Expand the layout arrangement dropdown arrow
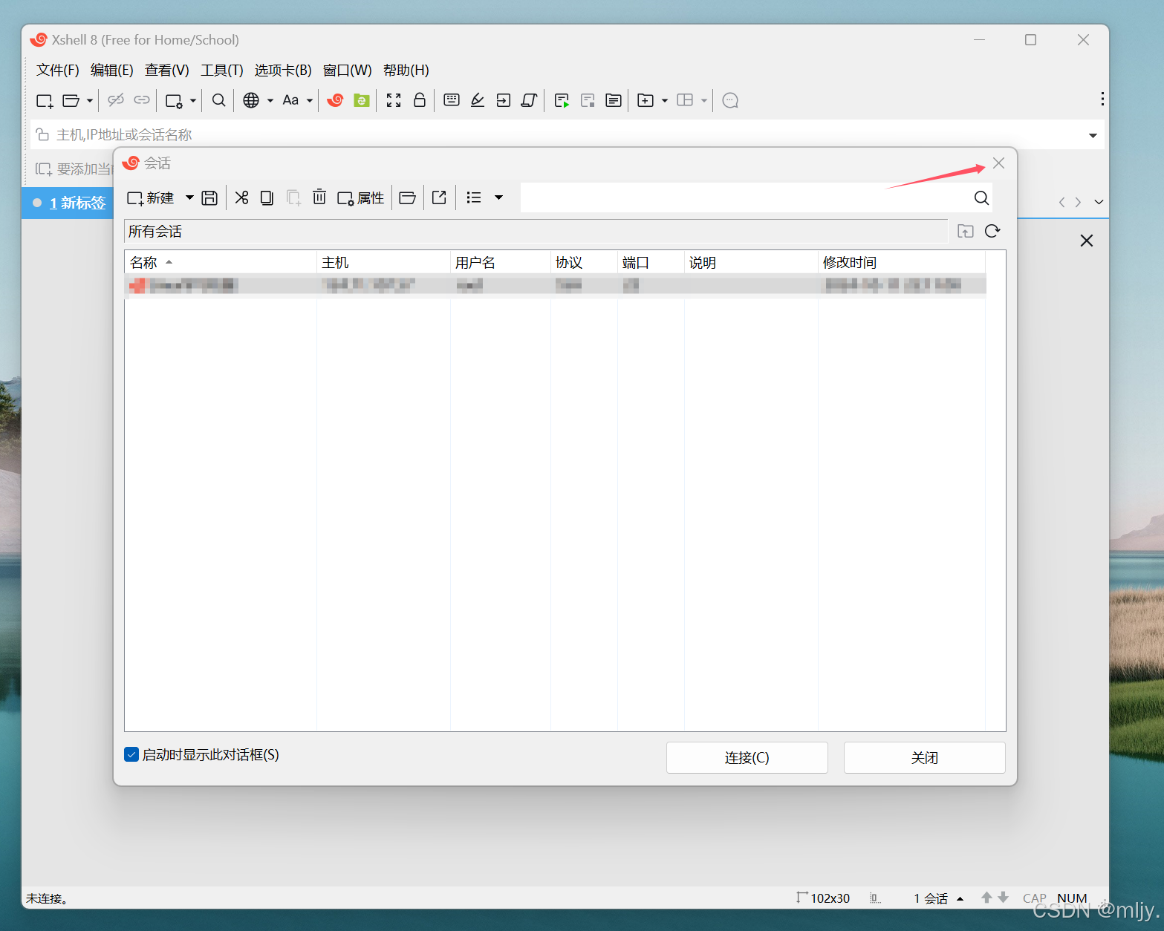1164x931 pixels. coord(704,100)
